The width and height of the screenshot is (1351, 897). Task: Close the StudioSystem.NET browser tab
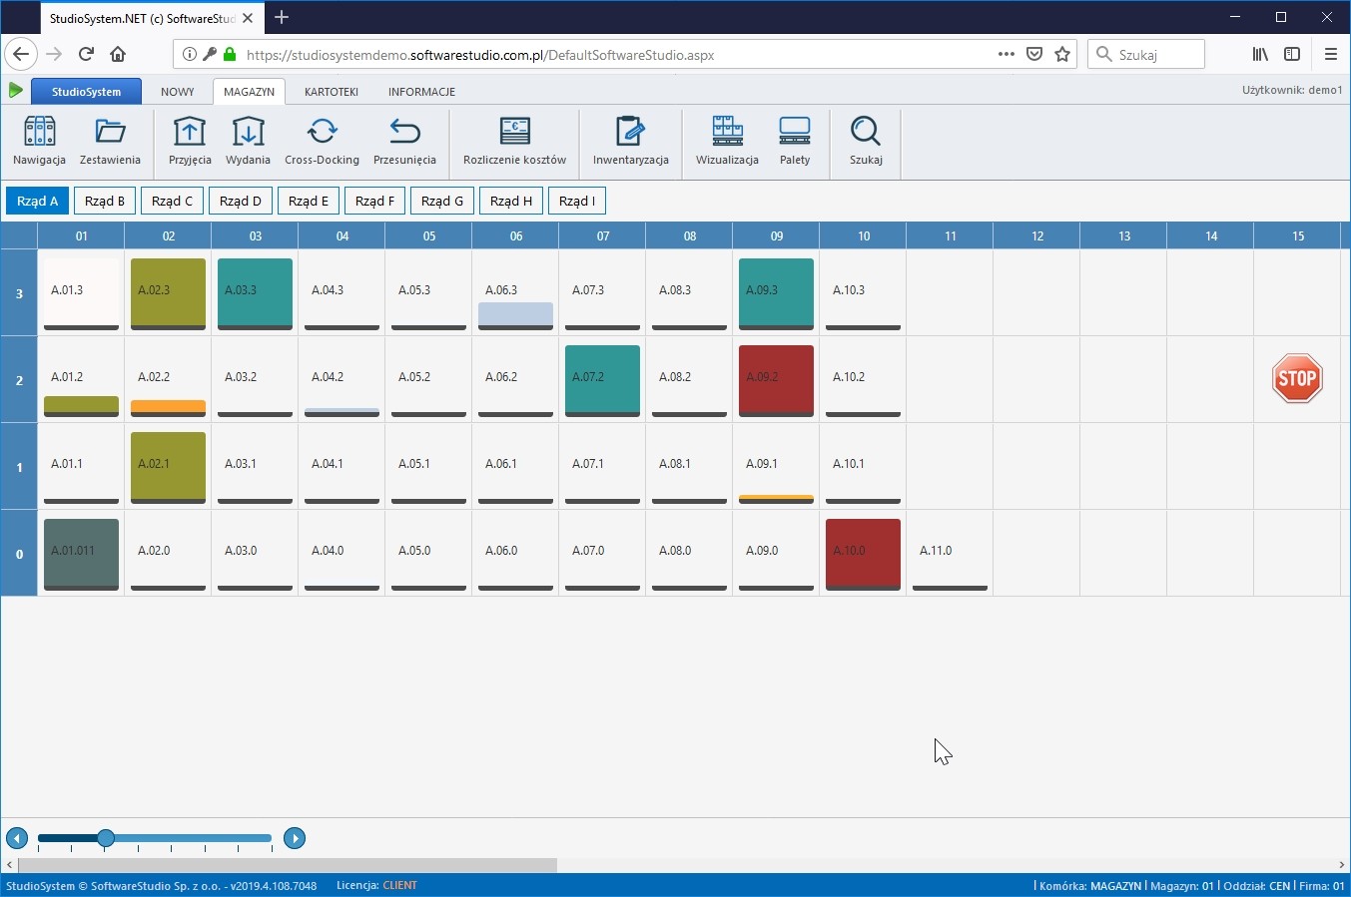248,18
